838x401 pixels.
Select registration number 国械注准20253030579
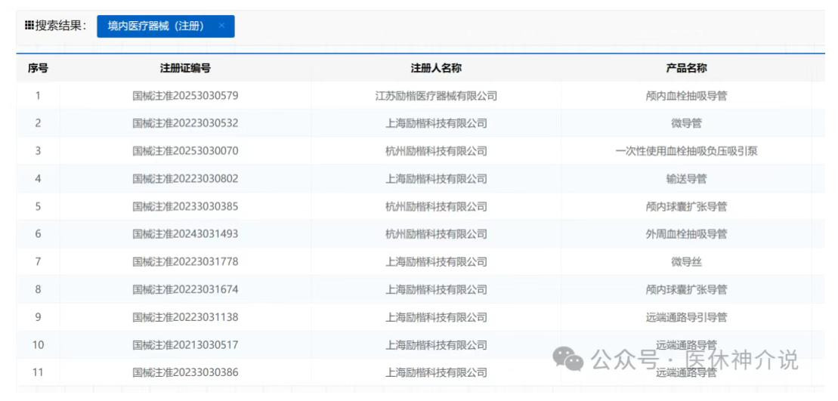pos(185,96)
